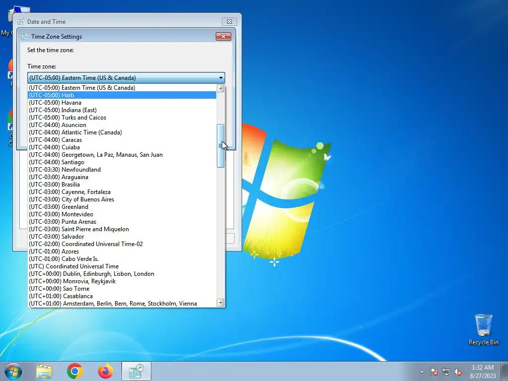Select the Date and Time taskbar button
This screenshot has width=508, height=381.
[x=136, y=371]
